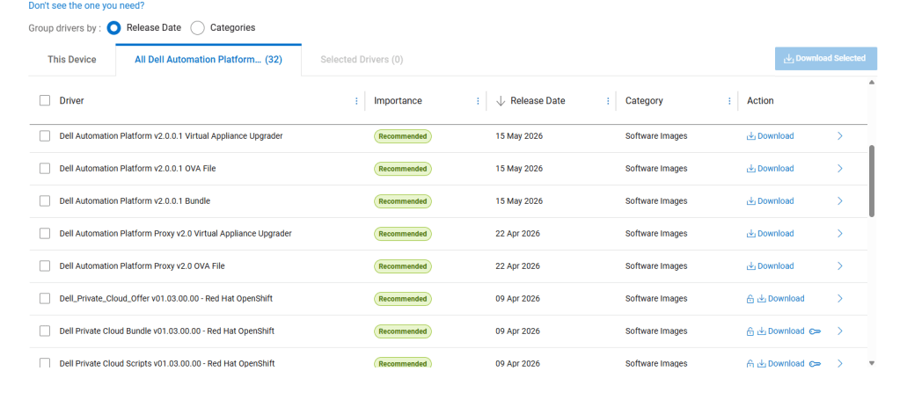Expand v2.0.0.1 OVA File row details

(839, 168)
